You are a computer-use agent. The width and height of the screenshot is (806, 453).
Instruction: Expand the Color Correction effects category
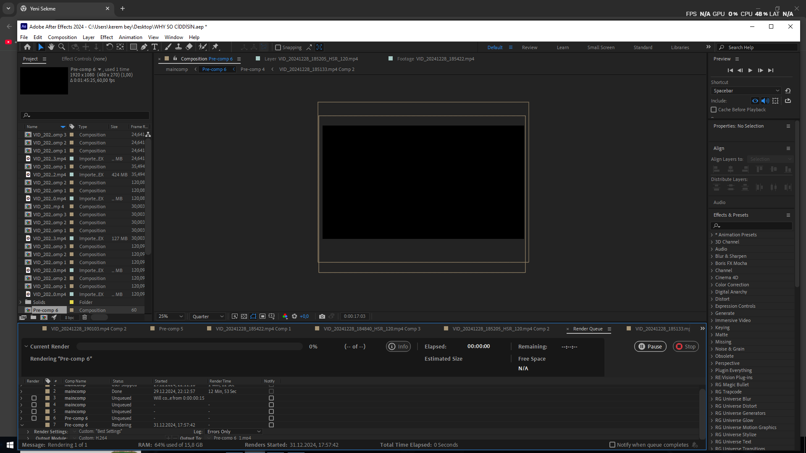(x=712, y=285)
